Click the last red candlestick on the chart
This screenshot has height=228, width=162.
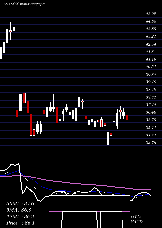(127, 118)
